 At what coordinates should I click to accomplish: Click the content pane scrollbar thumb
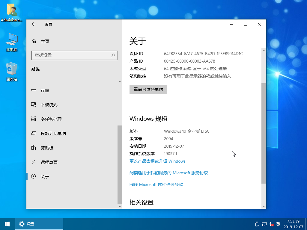click(264, 133)
